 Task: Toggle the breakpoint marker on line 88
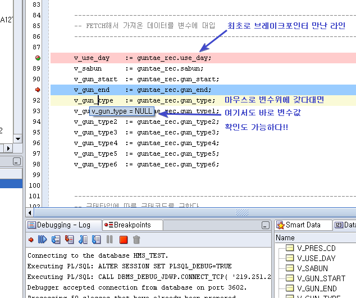38,58
